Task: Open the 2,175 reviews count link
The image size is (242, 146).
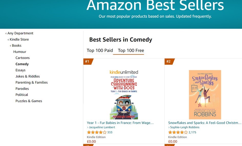Action: (x=193, y=132)
